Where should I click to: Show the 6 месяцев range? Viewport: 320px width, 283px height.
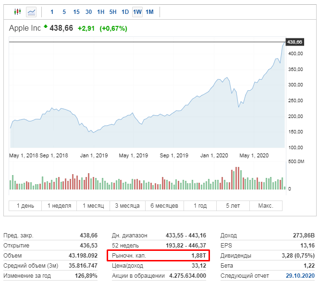tap(164, 206)
